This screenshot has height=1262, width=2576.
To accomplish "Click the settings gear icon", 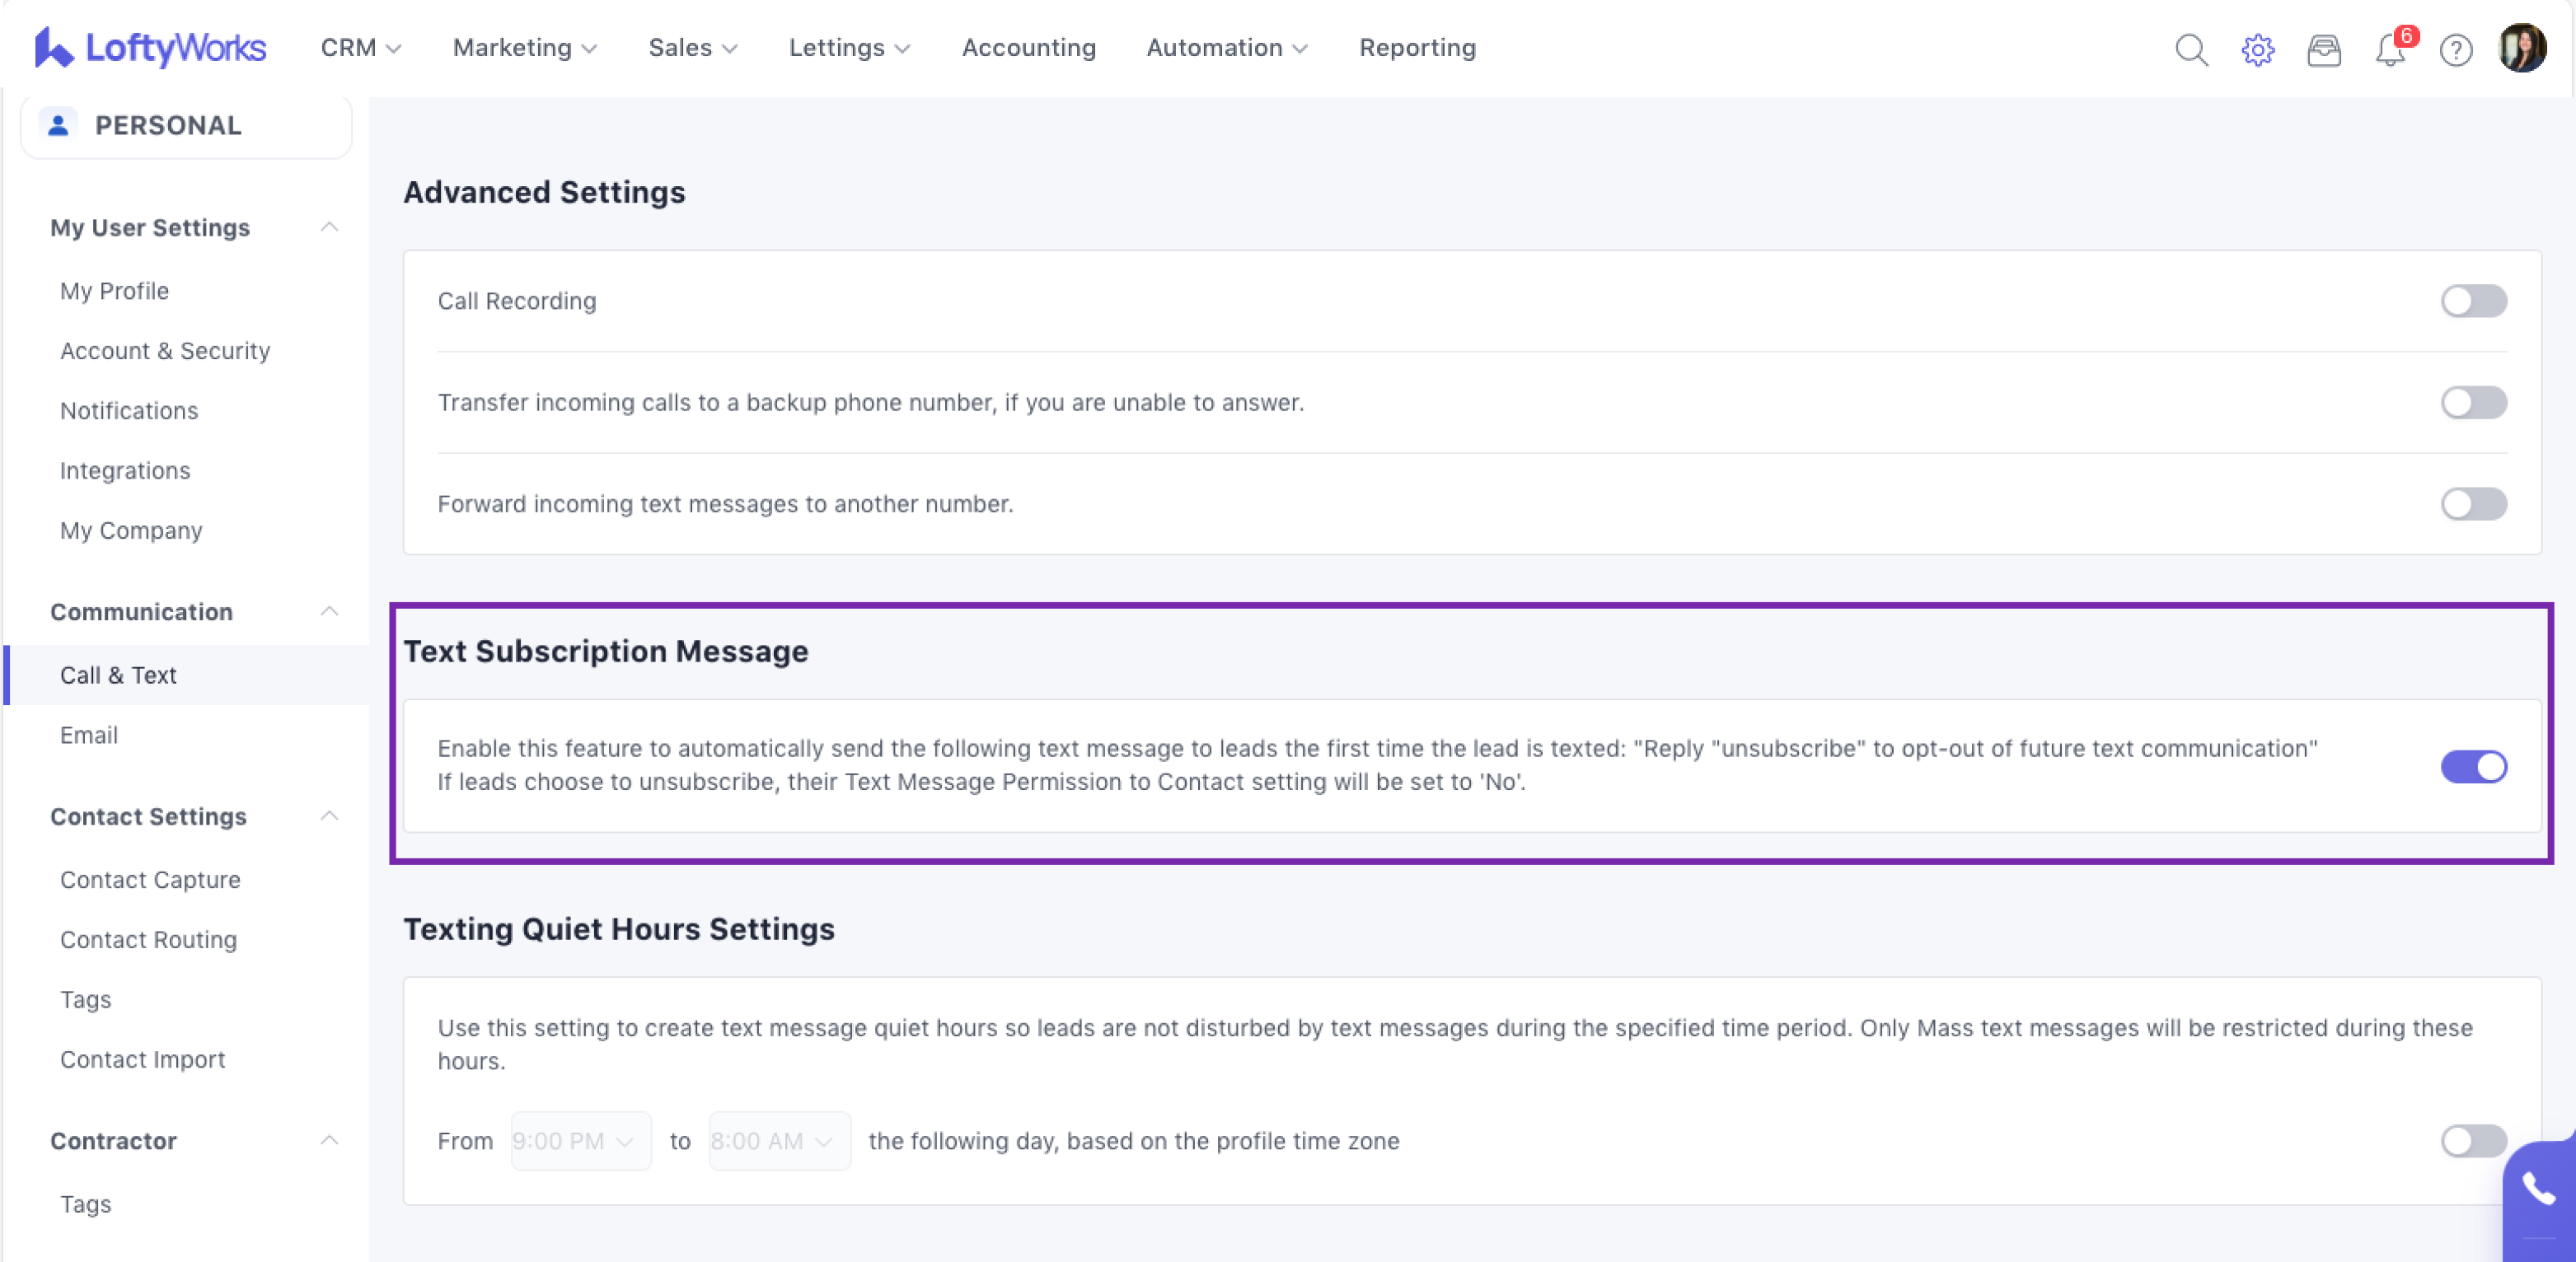I will coord(2257,49).
